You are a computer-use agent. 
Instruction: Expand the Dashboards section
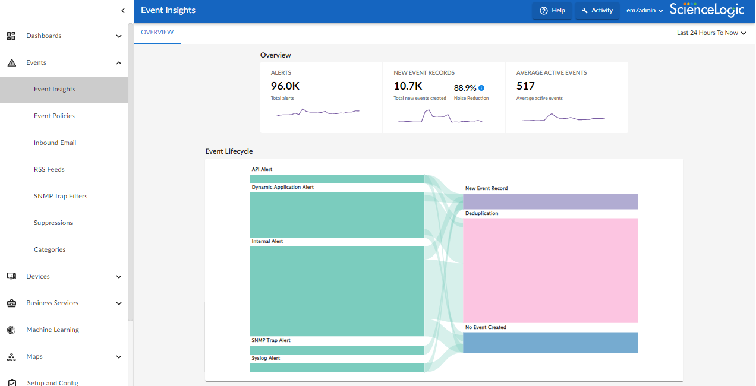tap(118, 36)
